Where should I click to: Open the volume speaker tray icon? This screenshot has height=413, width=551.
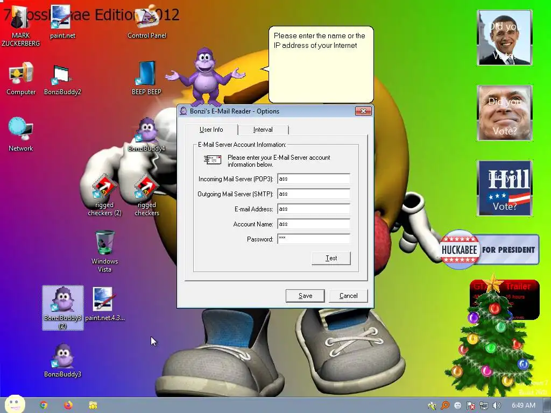tap(496, 405)
